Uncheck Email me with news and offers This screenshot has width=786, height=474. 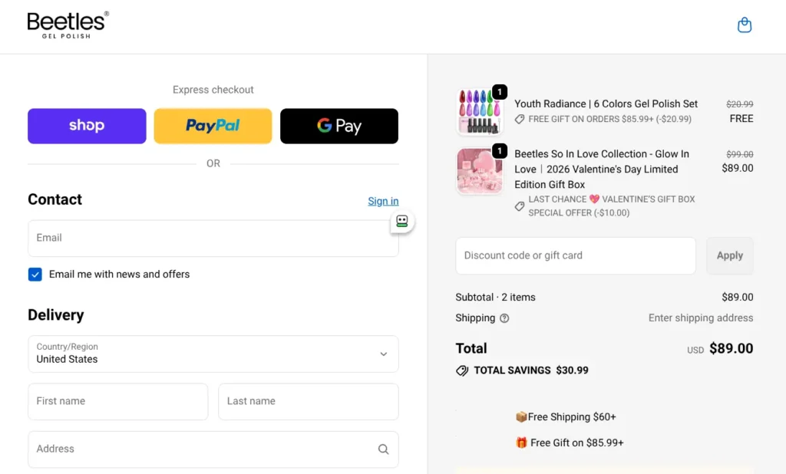tap(35, 274)
